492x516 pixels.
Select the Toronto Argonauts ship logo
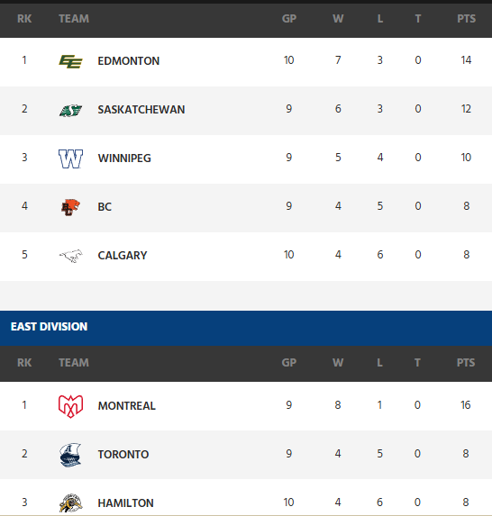tap(70, 455)
